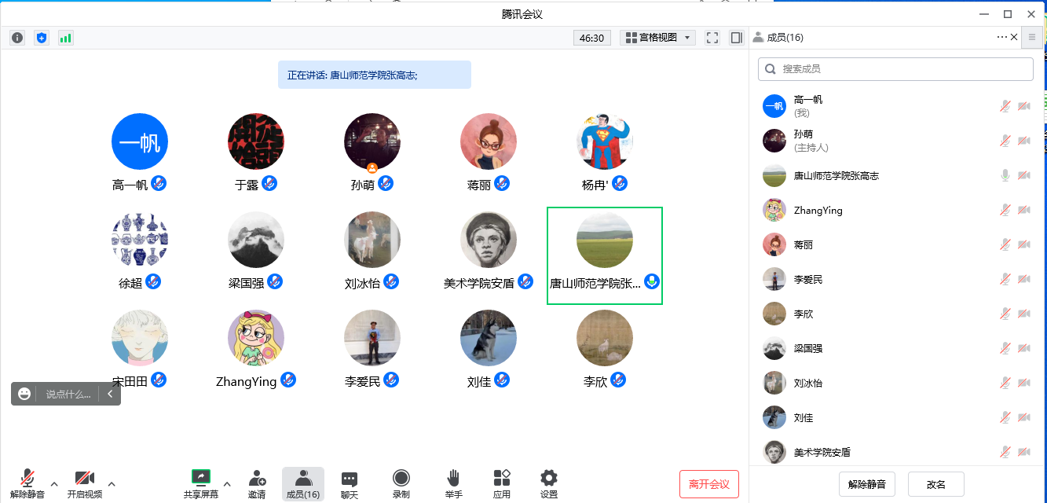Enter full screen mode
Viewport: 1047px width, 503px height.
coord(712,38)
